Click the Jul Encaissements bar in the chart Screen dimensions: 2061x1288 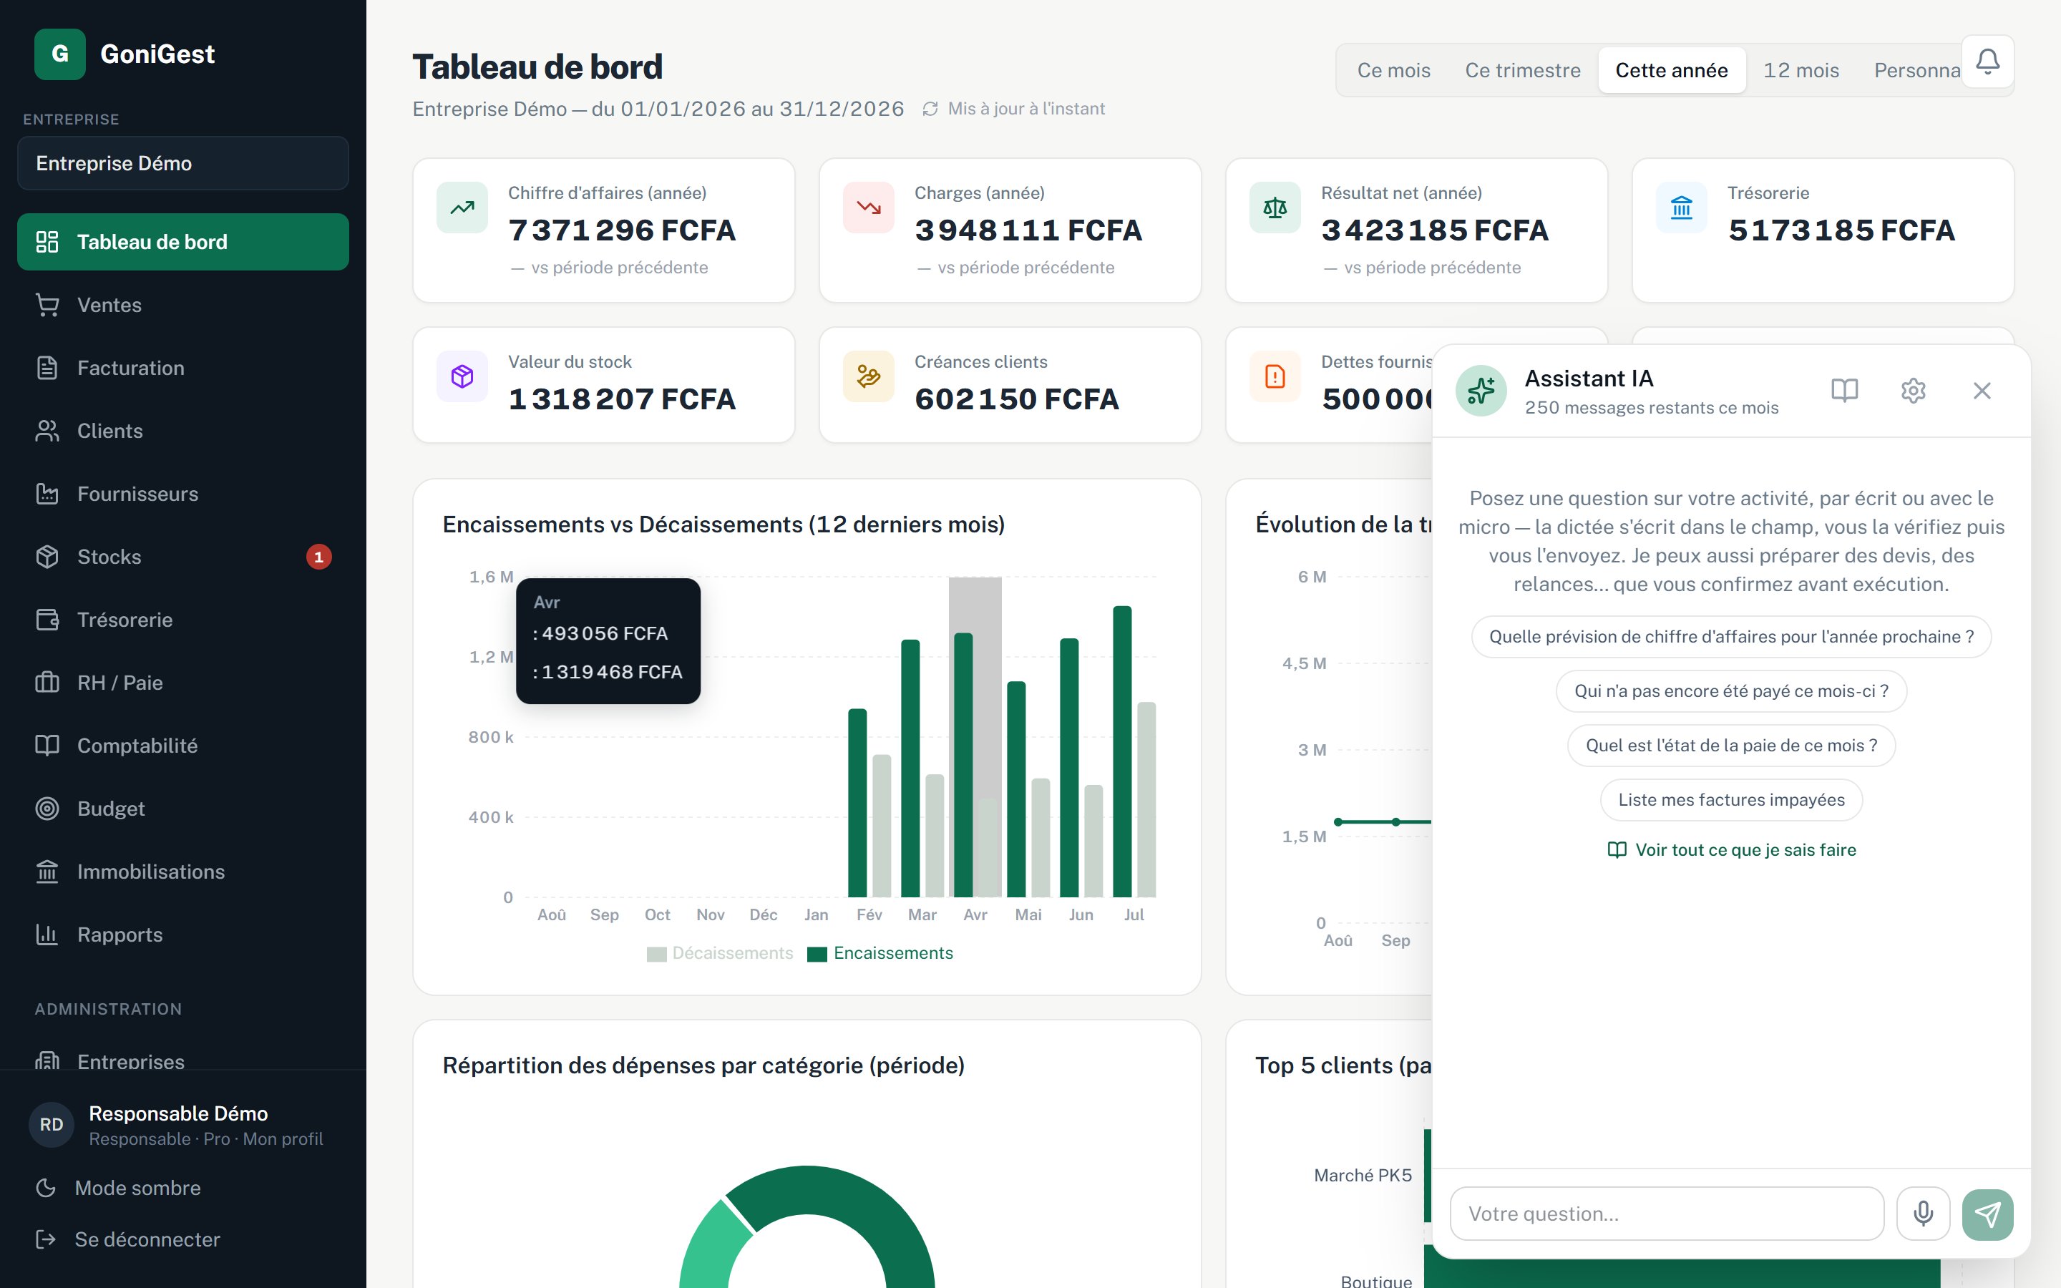(x=1123, y=751)
